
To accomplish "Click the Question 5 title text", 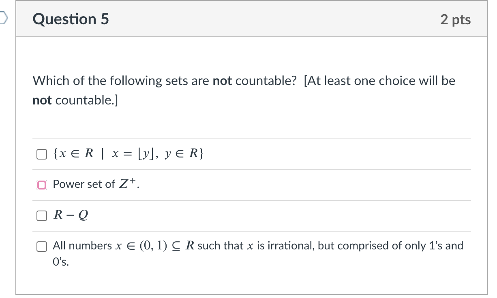I will click(71, 19).
